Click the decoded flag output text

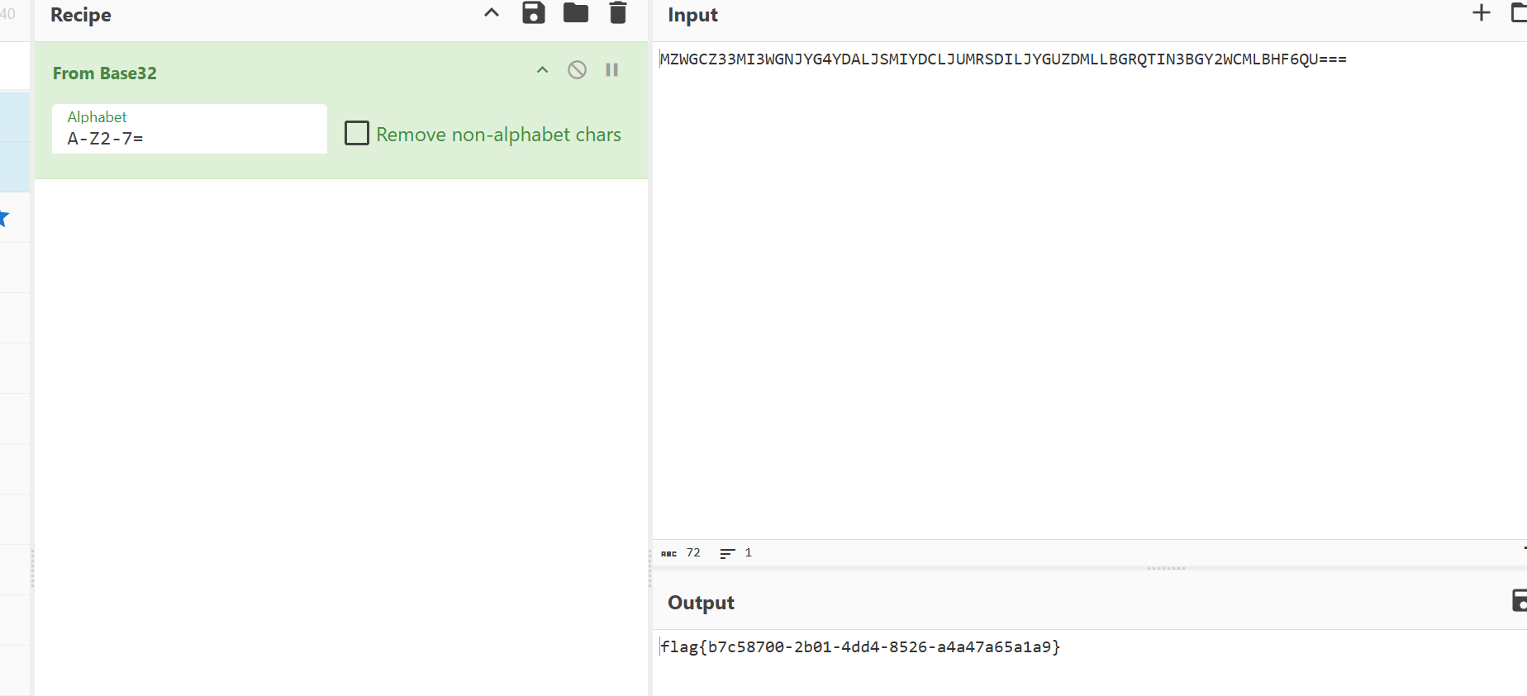click(x=860, y=647)
